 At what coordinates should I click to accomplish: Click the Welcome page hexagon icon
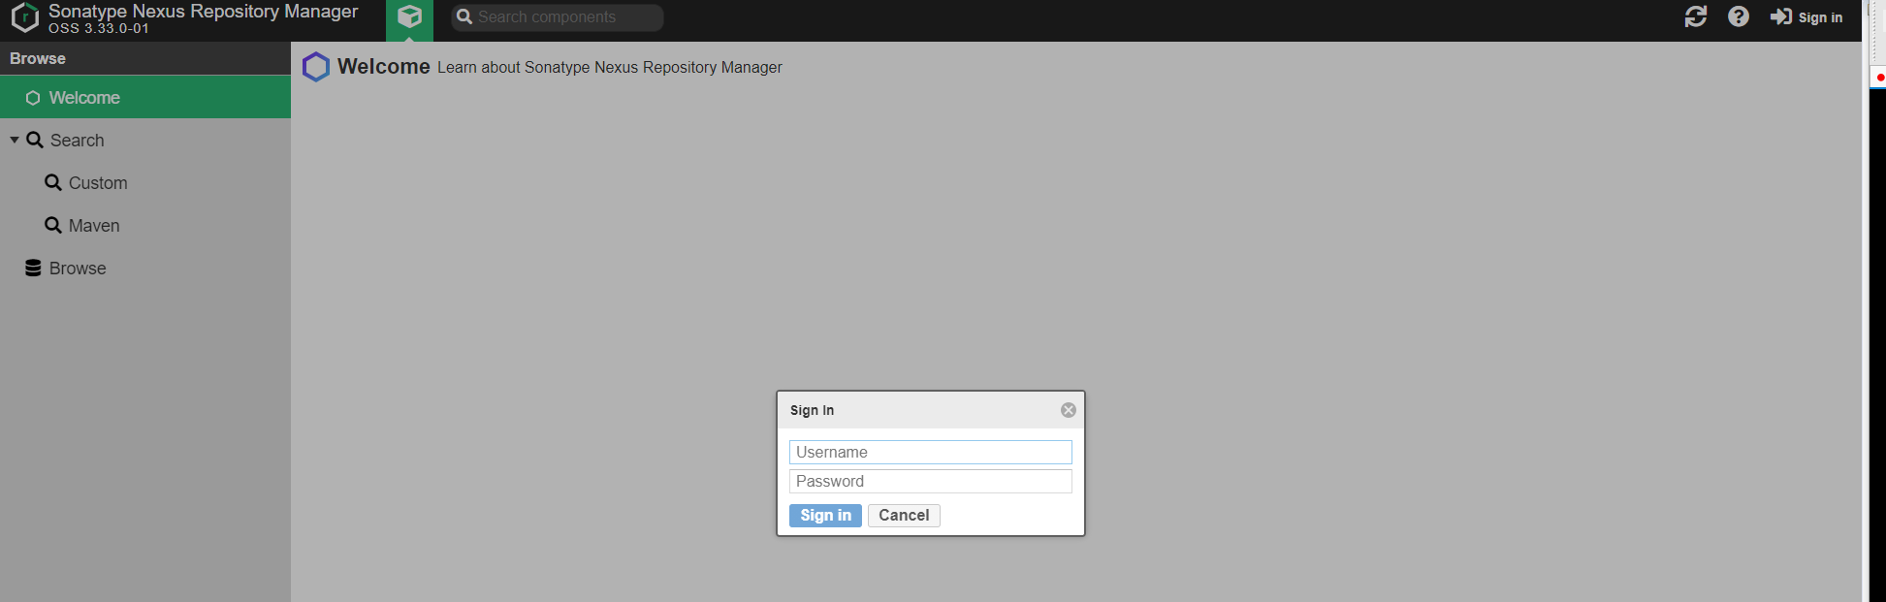316,67
